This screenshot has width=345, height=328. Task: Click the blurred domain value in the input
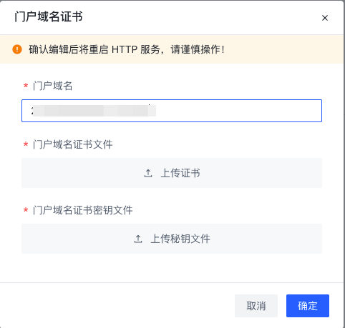pyautogui.click(x=94, y=111)
